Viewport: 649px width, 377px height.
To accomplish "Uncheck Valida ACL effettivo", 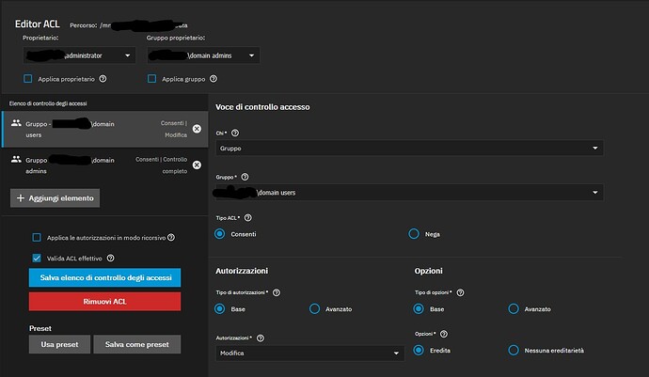I will coord(37,259).
